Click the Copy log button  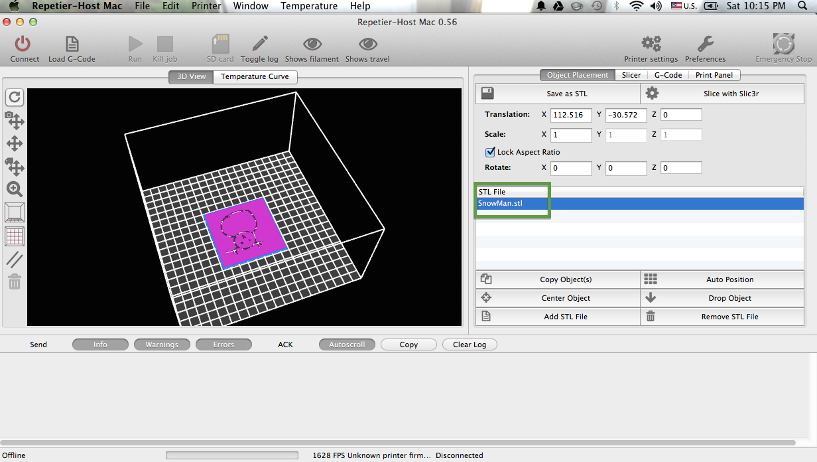(x=408, y=345)
